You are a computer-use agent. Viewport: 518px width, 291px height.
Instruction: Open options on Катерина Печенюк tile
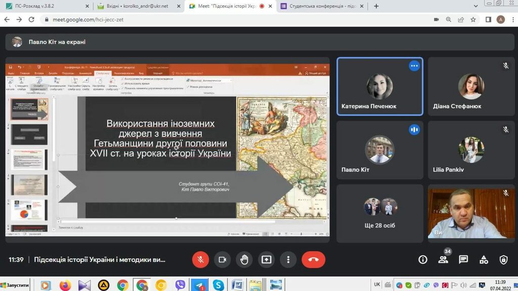tap(414, 66)
